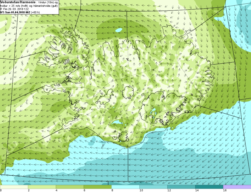Pick the 0–2 m/s palest swatch in color bar
This screenshot has width=251, height=192.
click(14, 187)
